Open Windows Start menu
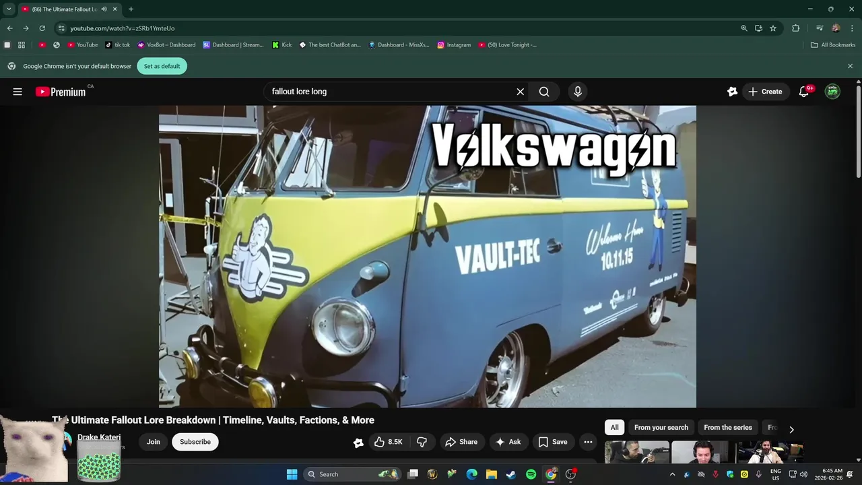 (x=292, y=474)
